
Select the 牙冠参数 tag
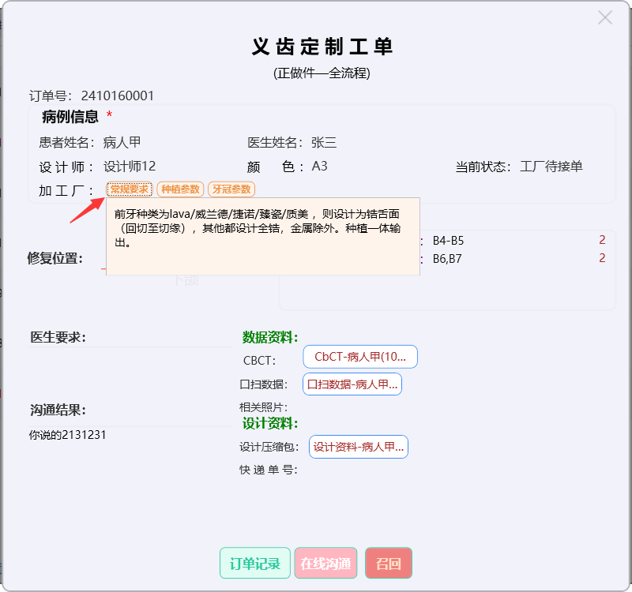click(231, 189)
